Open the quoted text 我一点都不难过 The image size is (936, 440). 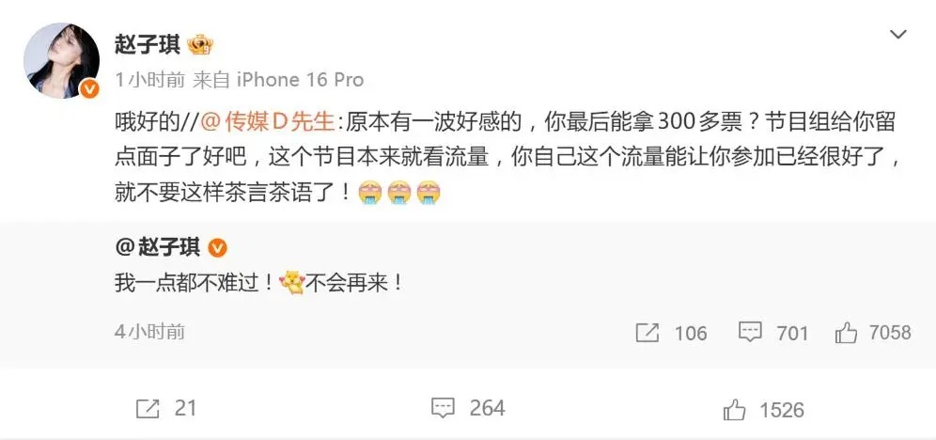[195, 283]
